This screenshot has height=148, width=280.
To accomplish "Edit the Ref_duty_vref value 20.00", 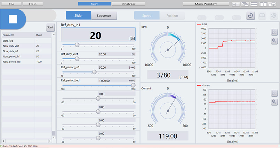I will point(117,54).
